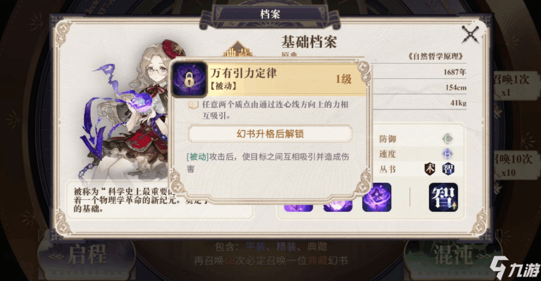Click the 档案 title banner
Screen dimensions: 541x281
tap(270, 14)
